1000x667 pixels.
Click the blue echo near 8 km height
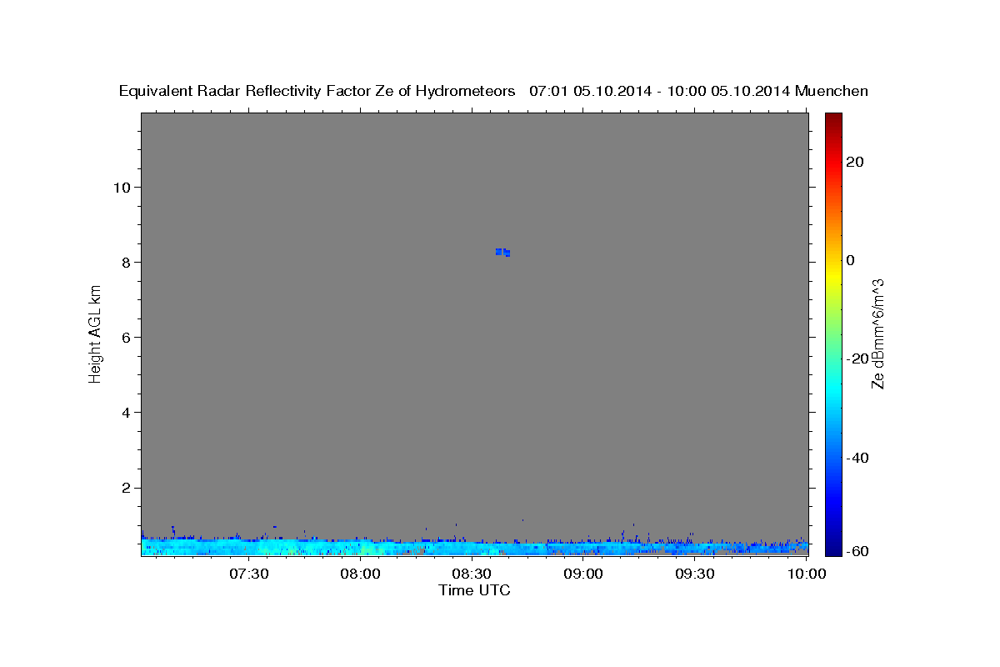click(x=502, y=252)
